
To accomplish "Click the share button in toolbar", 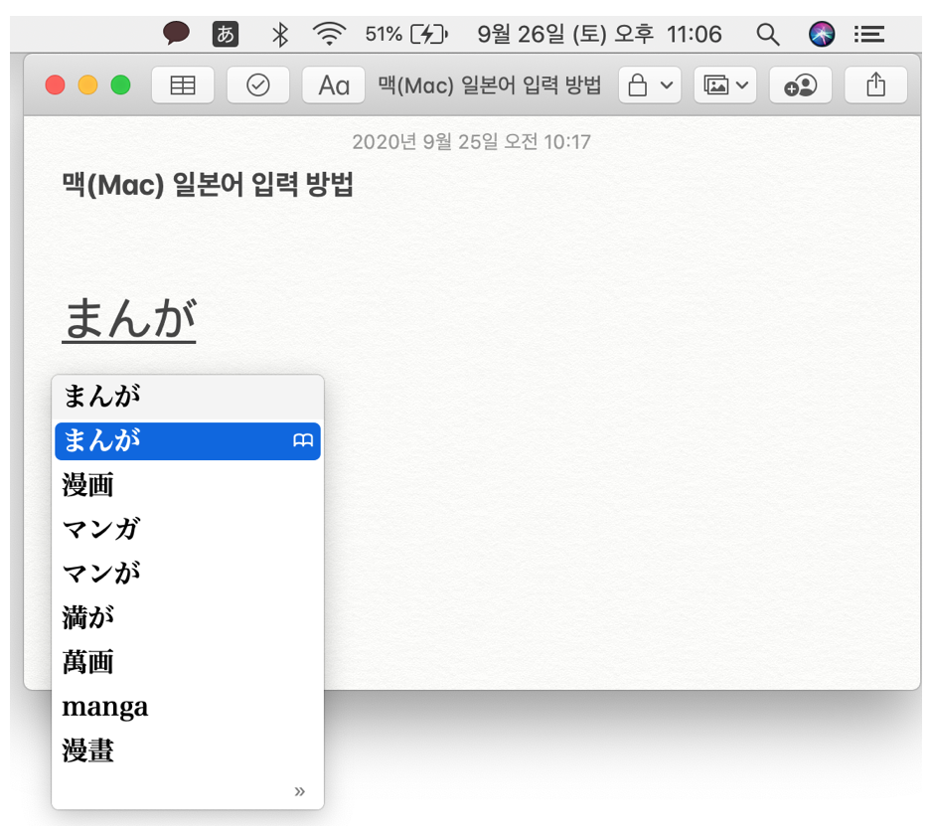I will coord(875,85).
